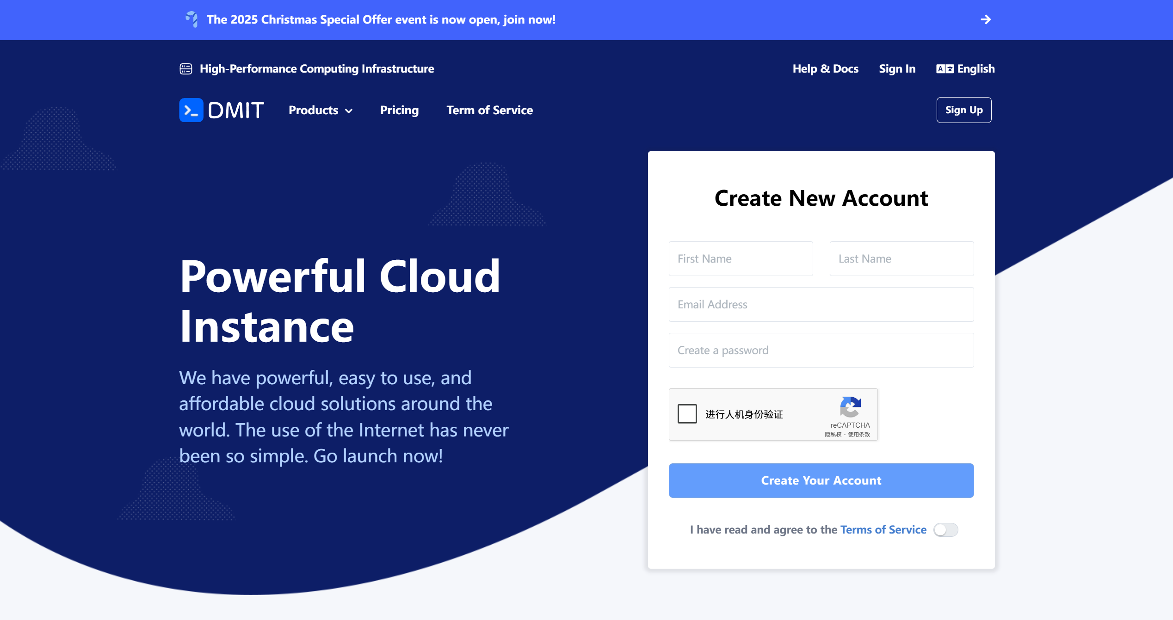
Task: Click the chevron next to Products
Action: coord(349,111)
